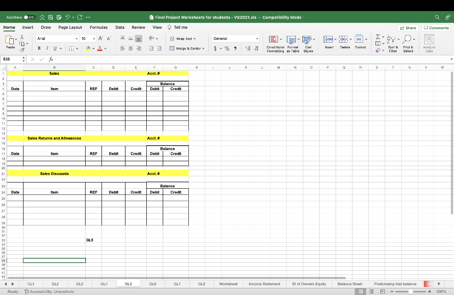Click the Currency dollar format icon

[215, 48]
